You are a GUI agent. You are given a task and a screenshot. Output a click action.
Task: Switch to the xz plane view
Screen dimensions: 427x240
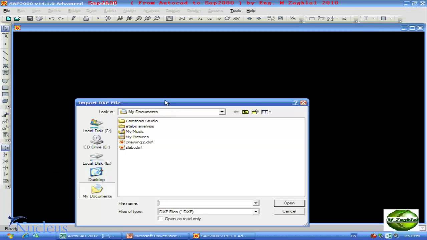pos(200,19)
